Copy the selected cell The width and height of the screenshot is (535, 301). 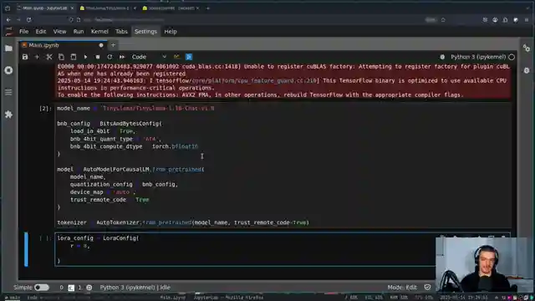(x=61, y=57)
